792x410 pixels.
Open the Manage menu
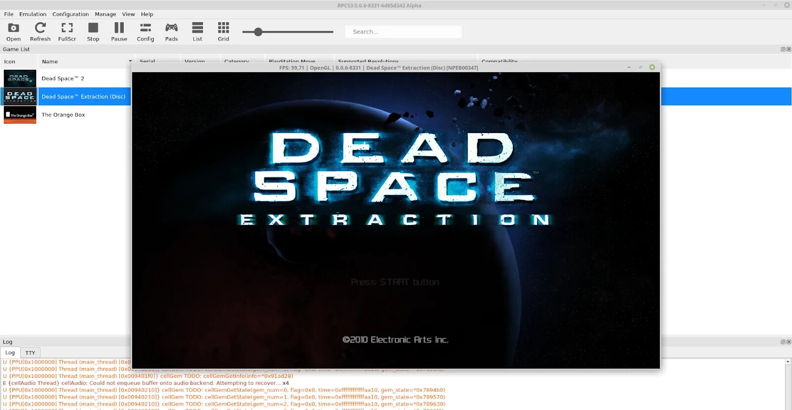[x=105, y=14]
